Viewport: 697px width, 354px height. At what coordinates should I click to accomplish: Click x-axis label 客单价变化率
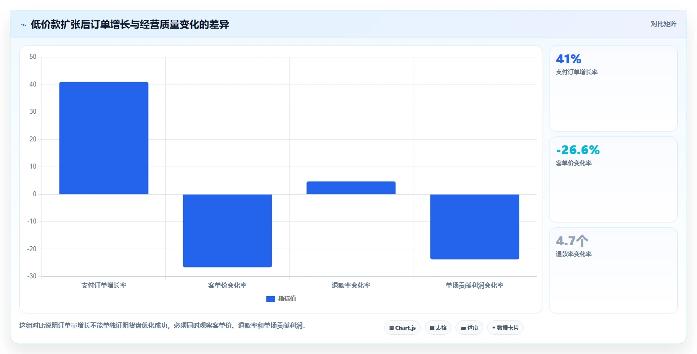tap(227, 285)
